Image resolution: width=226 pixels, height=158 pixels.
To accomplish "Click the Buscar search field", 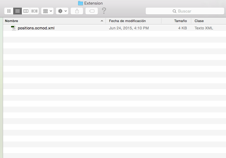I will click(x=185, y=11).
